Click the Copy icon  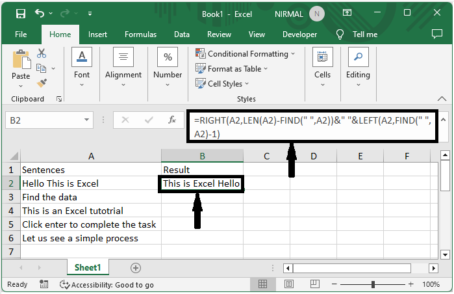click(41, 68)
